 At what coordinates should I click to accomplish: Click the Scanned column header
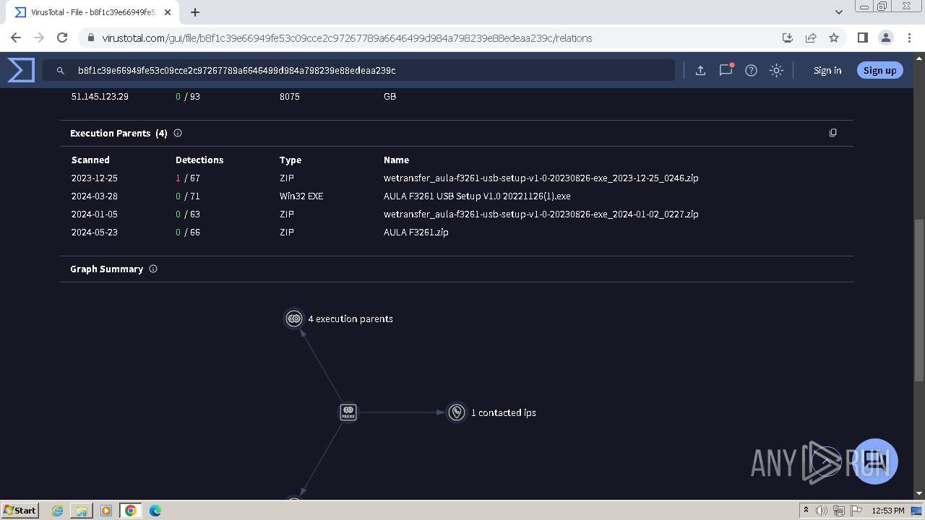click(90, 160)
